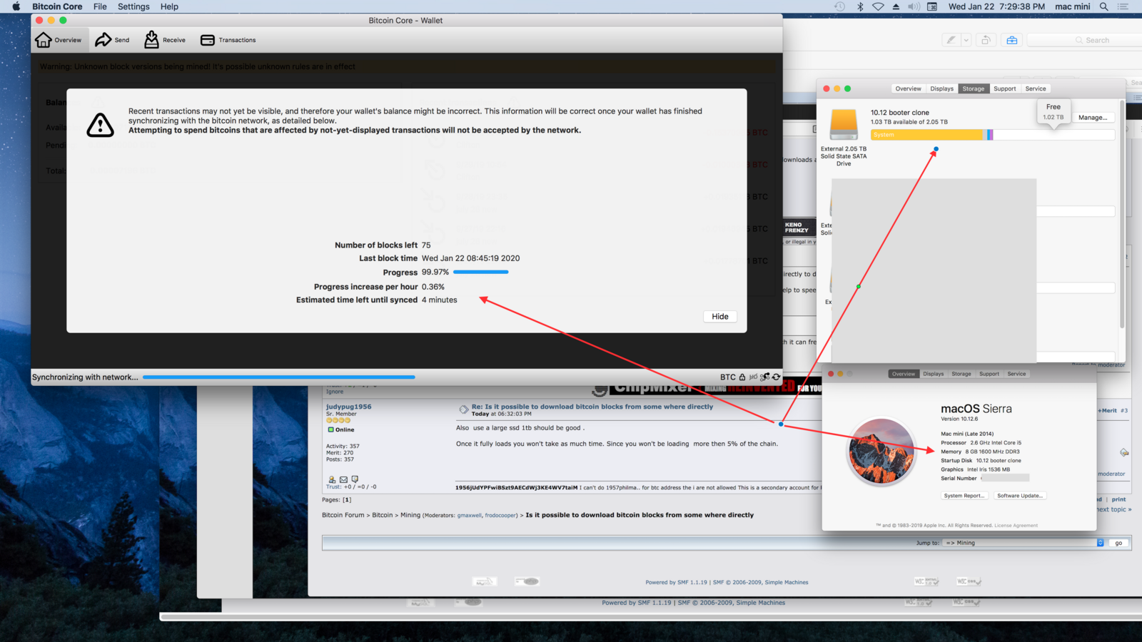Click the Time Machine menu bar icon
Screen dimensions: 1142x642
tap(840, 6)
